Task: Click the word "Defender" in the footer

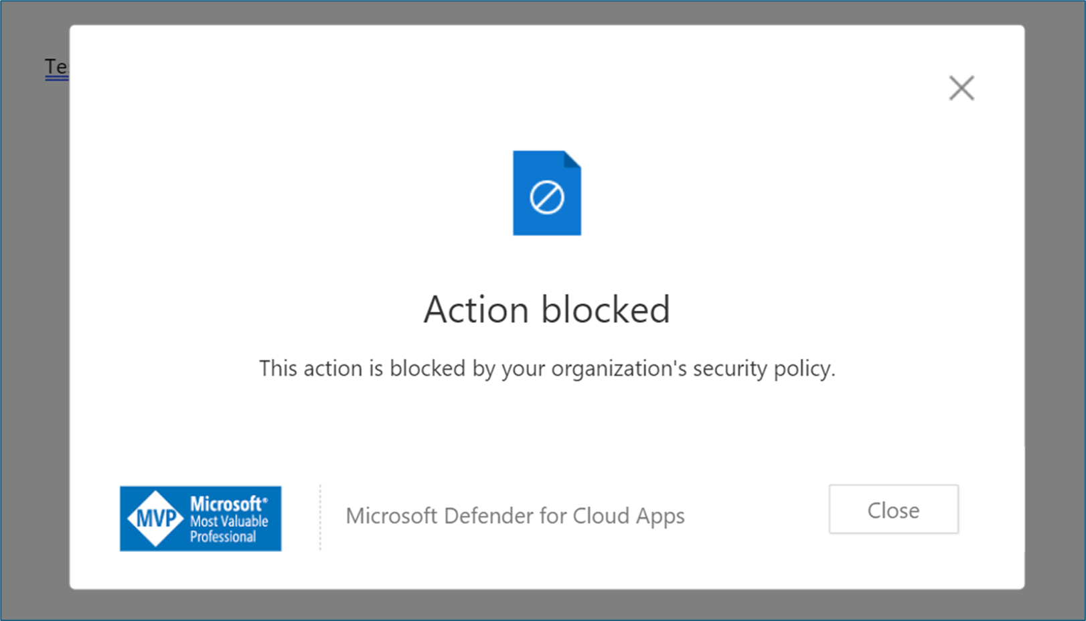Action: [489, 516]
